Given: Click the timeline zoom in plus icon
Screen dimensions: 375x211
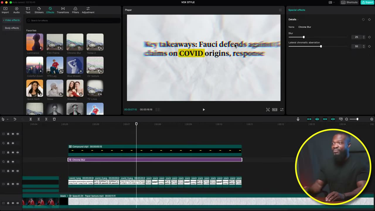Looking at the screenshot, I should tap(372, 119).
